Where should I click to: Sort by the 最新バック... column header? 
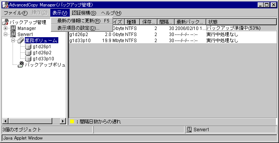(x=190, y=22)
